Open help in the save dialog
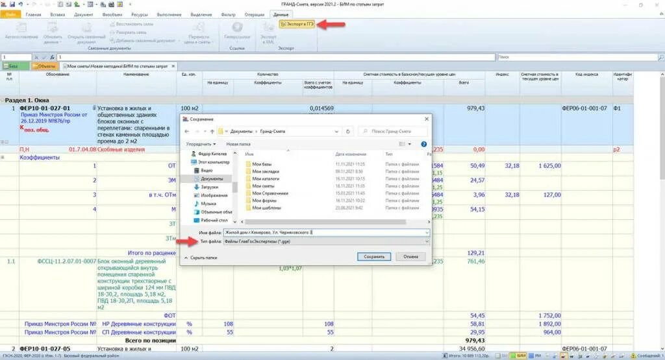The image size is (665, 360). coord(423,145)
